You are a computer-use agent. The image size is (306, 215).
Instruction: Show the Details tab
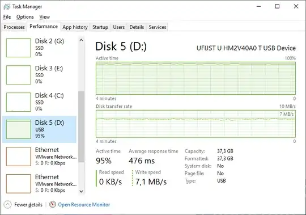pos(137,27)
